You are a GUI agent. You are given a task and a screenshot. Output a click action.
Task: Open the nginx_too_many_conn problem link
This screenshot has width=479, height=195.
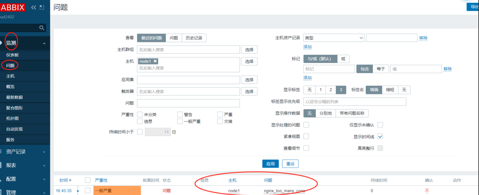point(284,191)
